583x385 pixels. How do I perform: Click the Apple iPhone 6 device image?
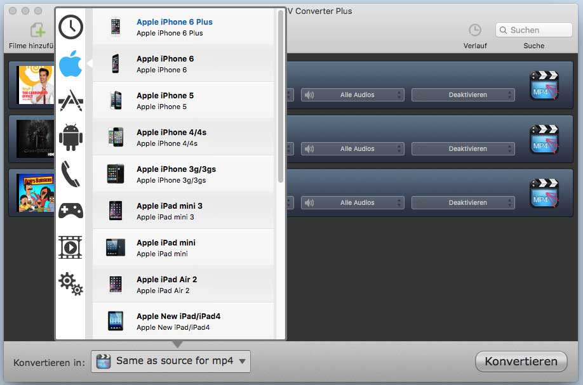116,63
